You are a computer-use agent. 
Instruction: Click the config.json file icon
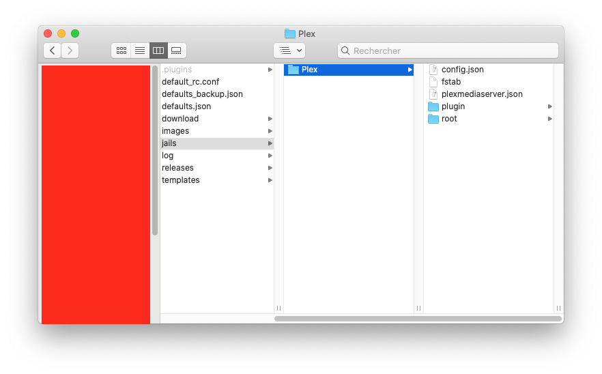tap(433, 70)
